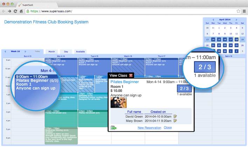Switch to the Month view tab
Screen dimensions: 248x147
coord(51,51)
